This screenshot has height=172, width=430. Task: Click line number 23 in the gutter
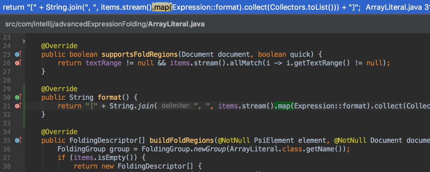point(7,37)
